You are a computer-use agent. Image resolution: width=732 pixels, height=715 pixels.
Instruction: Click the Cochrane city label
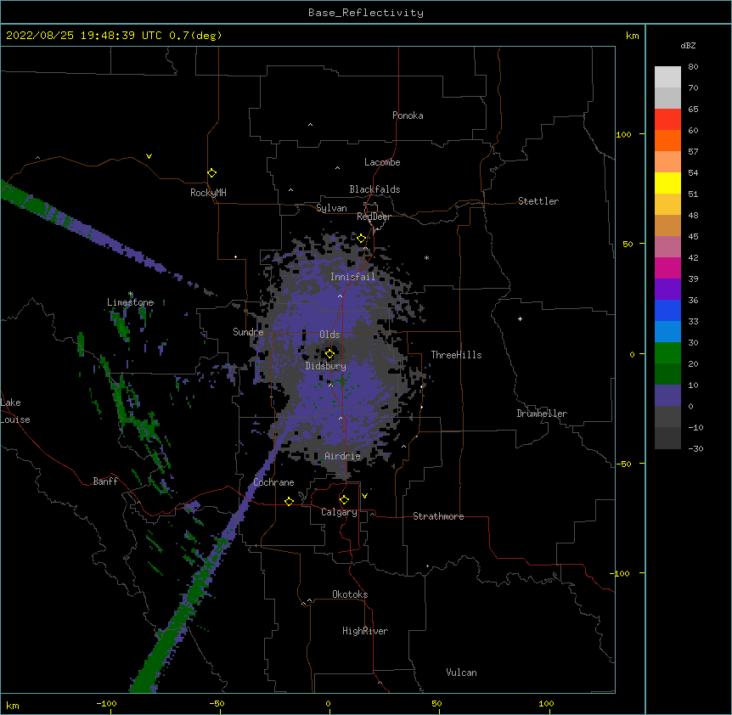click(x=274, y=482)
